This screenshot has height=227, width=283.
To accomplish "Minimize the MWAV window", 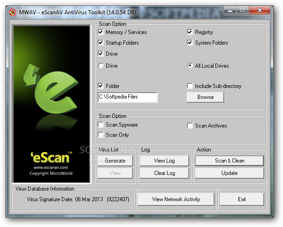I will pos(230,11).
